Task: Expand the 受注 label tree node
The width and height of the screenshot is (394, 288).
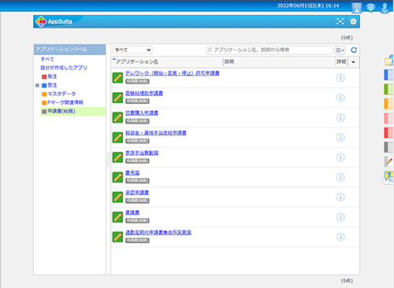Action: pyautogui.click(x=37, y=85)
